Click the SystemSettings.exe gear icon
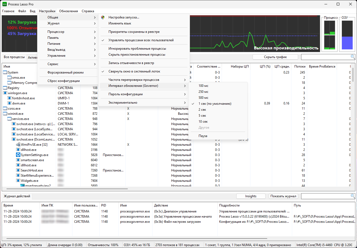This screenshot has height=248, width=357. (18, 155)
